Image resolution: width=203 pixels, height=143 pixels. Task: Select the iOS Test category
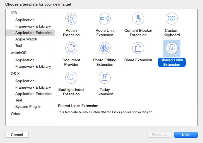[19, 45]
